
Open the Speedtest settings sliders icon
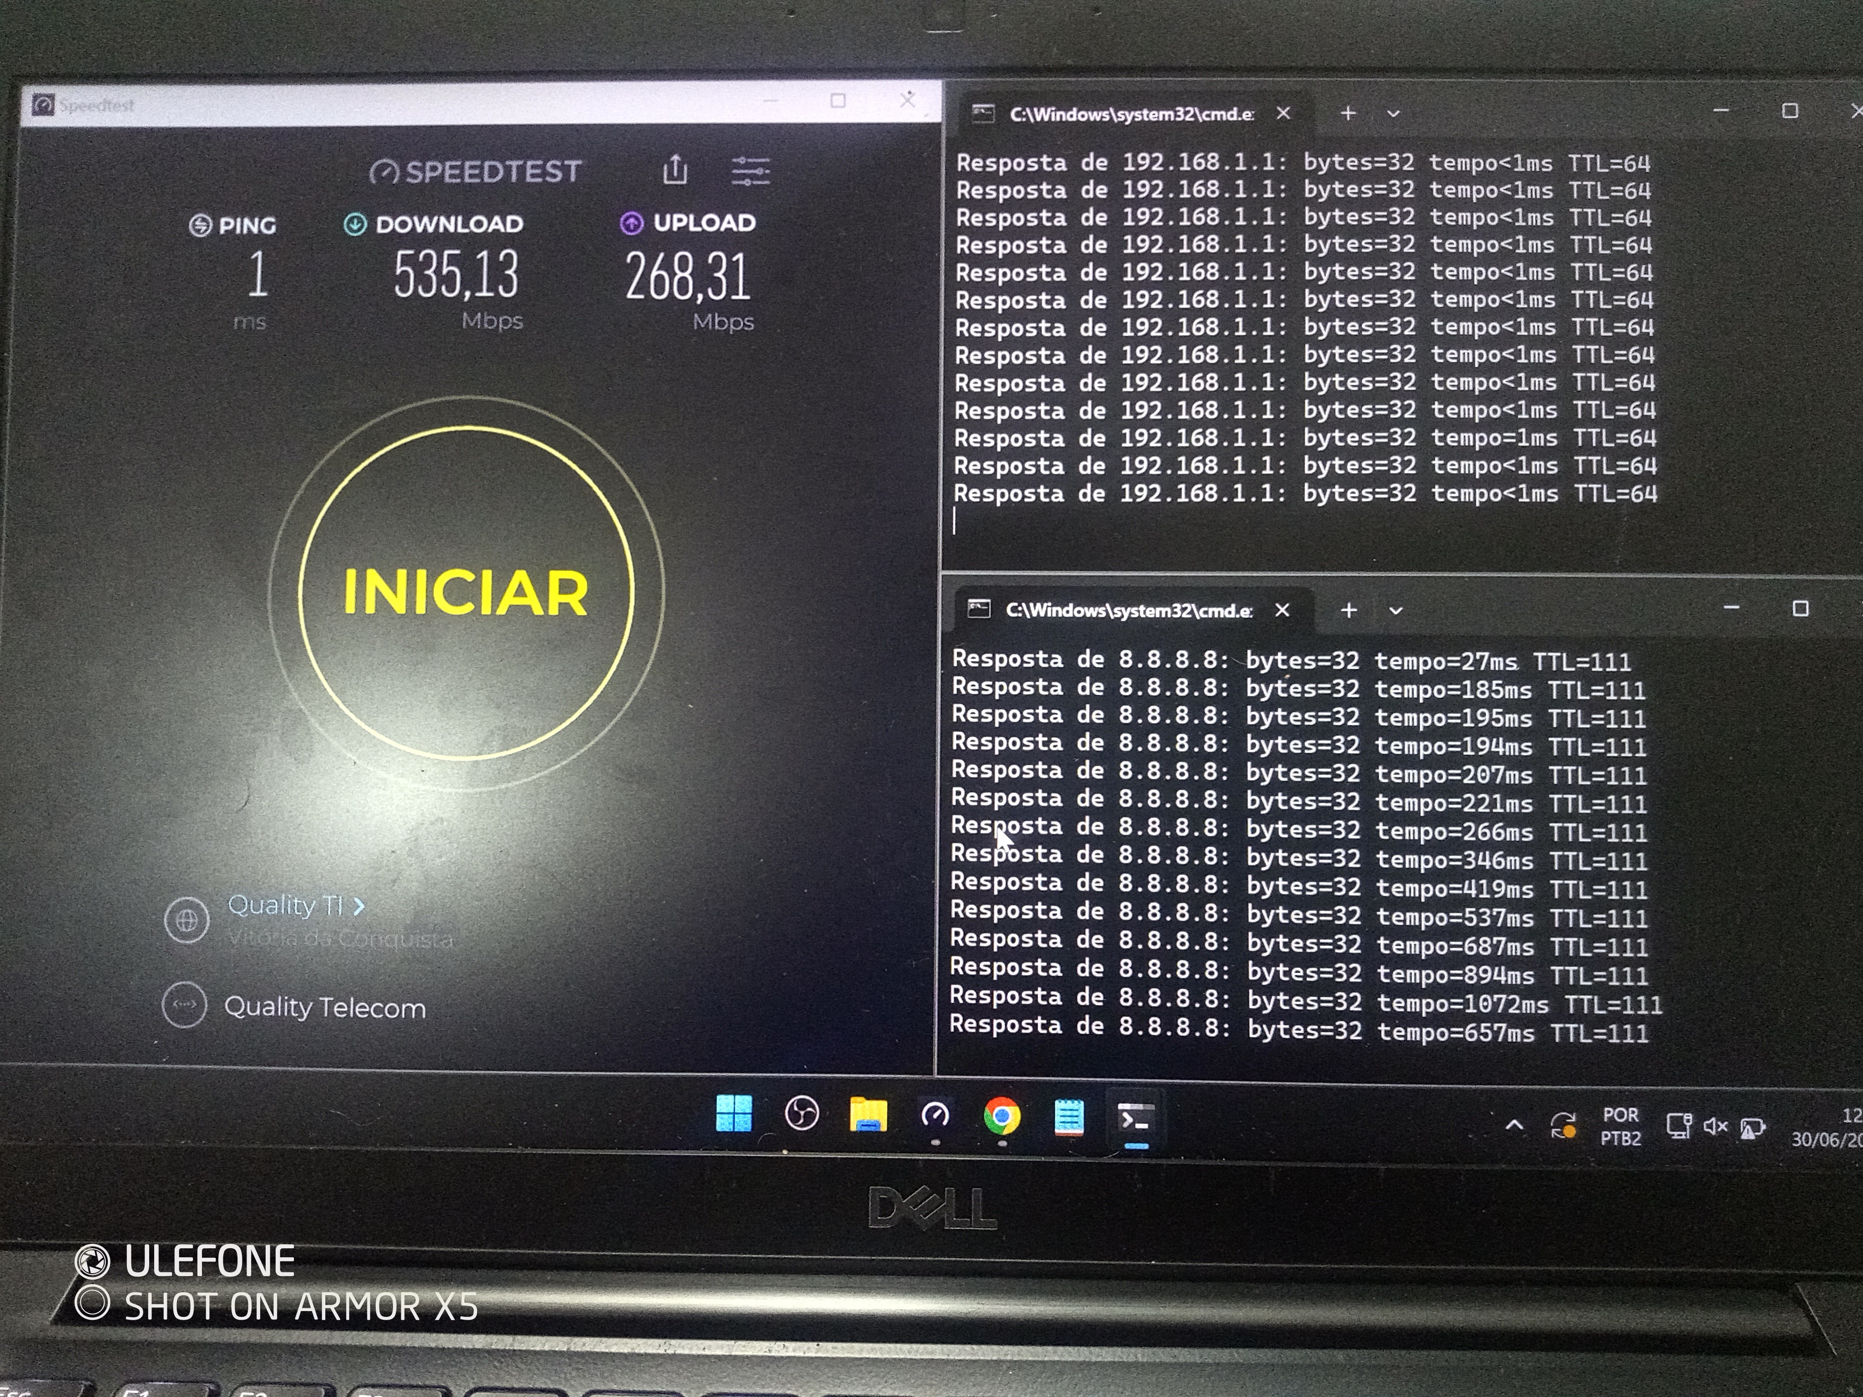(750, 171)
